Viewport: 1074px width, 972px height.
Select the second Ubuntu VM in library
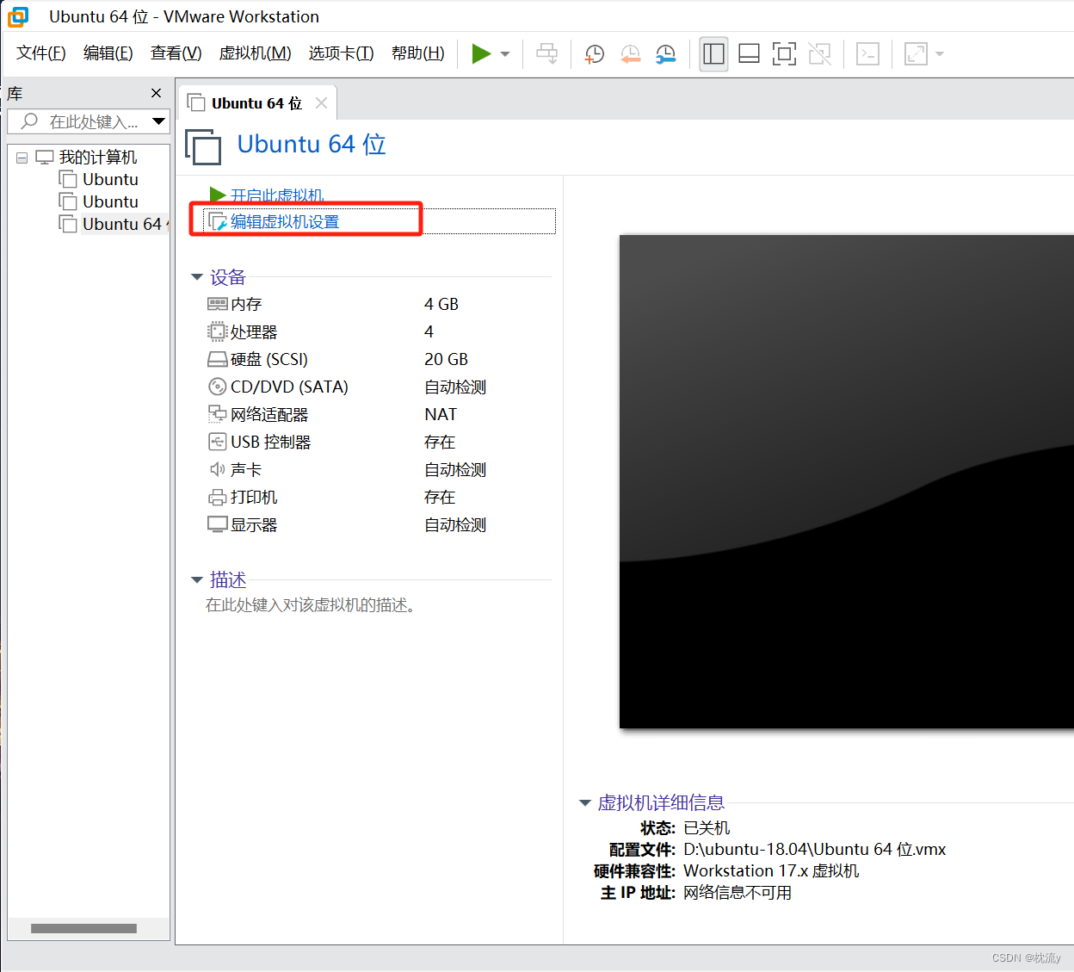110,201
